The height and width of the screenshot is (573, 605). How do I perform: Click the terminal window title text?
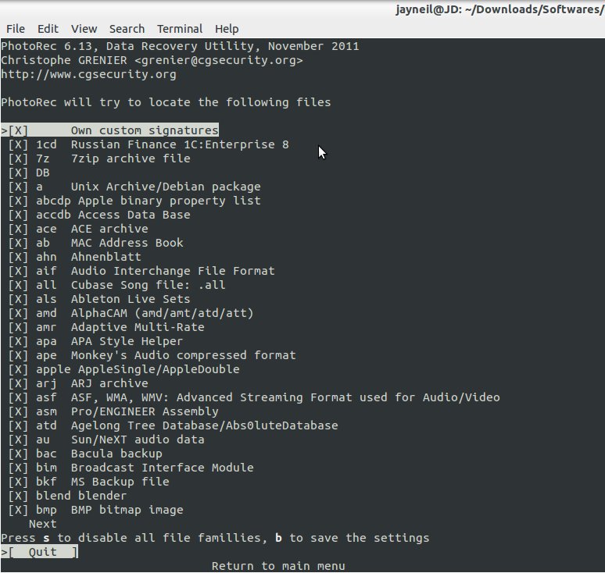click(x=500, y=9)
